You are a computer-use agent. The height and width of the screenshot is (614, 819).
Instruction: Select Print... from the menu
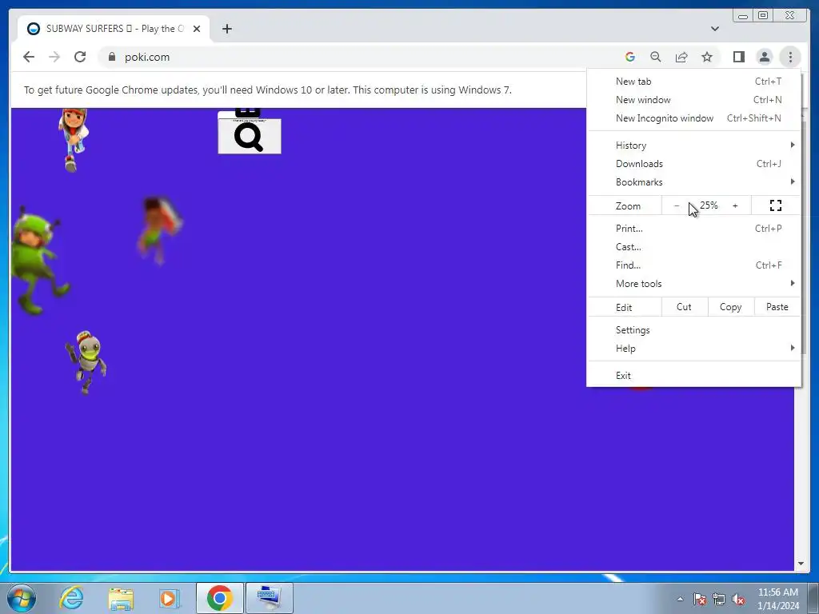pos(693,228)
